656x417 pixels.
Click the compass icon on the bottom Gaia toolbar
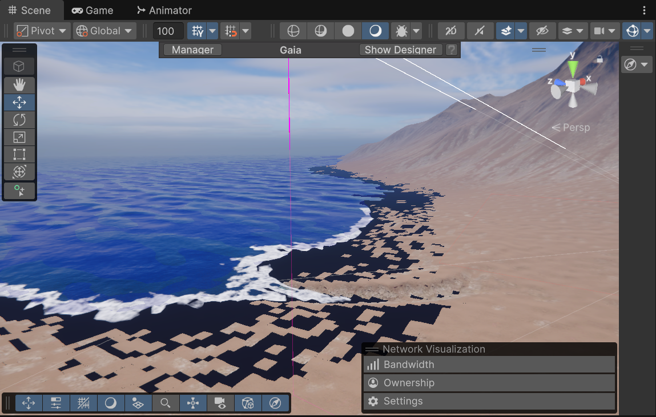point(275,403)
